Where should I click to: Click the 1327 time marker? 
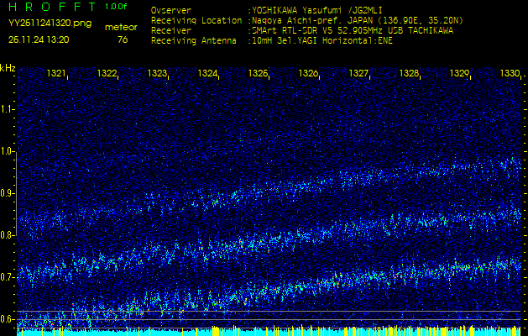coord(358,73)
